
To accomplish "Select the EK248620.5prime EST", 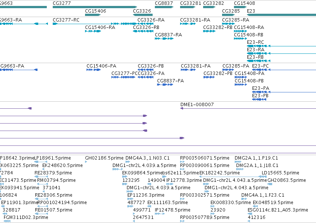I will [43, 169].
